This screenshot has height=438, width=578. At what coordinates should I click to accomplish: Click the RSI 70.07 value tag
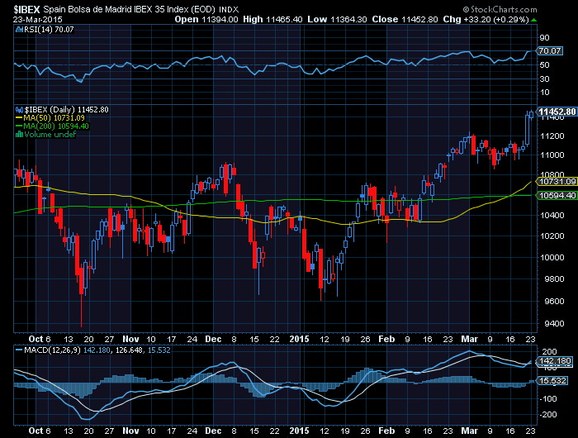tap(550, 51)
